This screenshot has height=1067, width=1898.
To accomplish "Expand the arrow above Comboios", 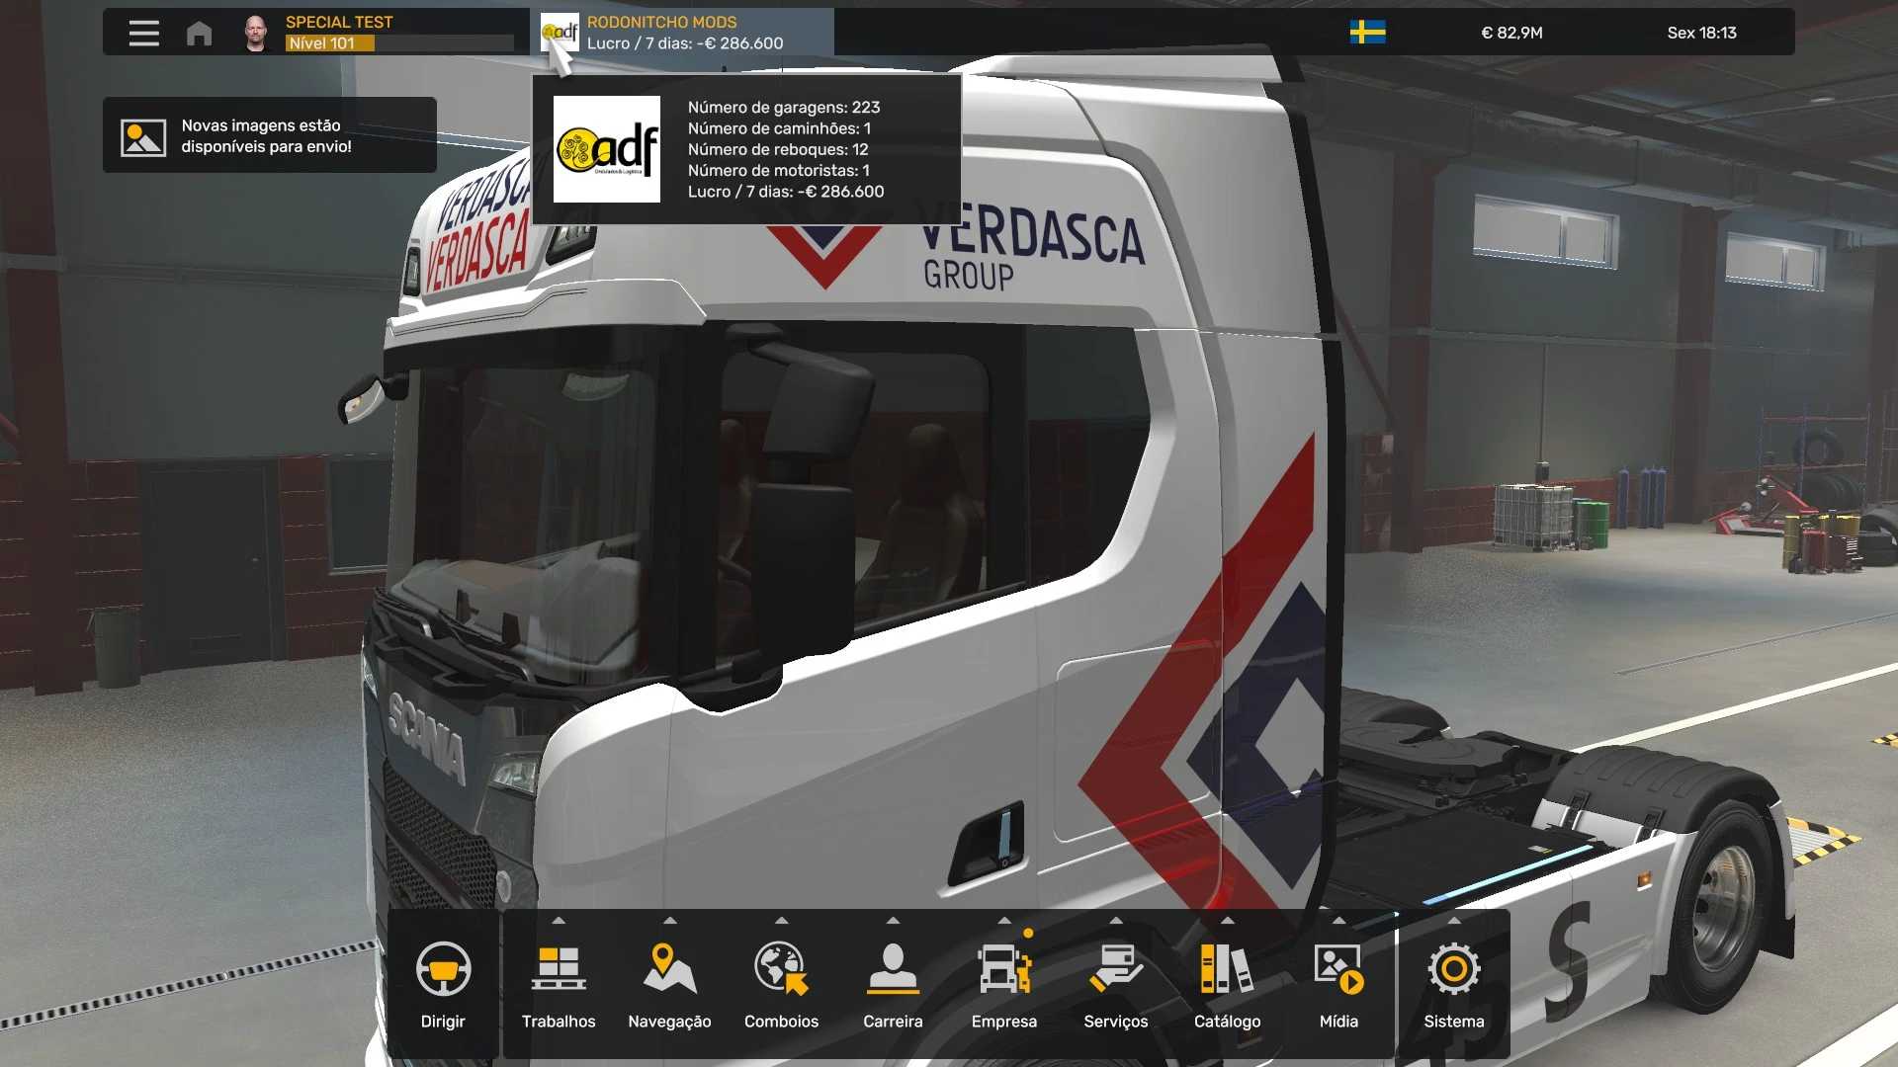I will pos(782,920).
